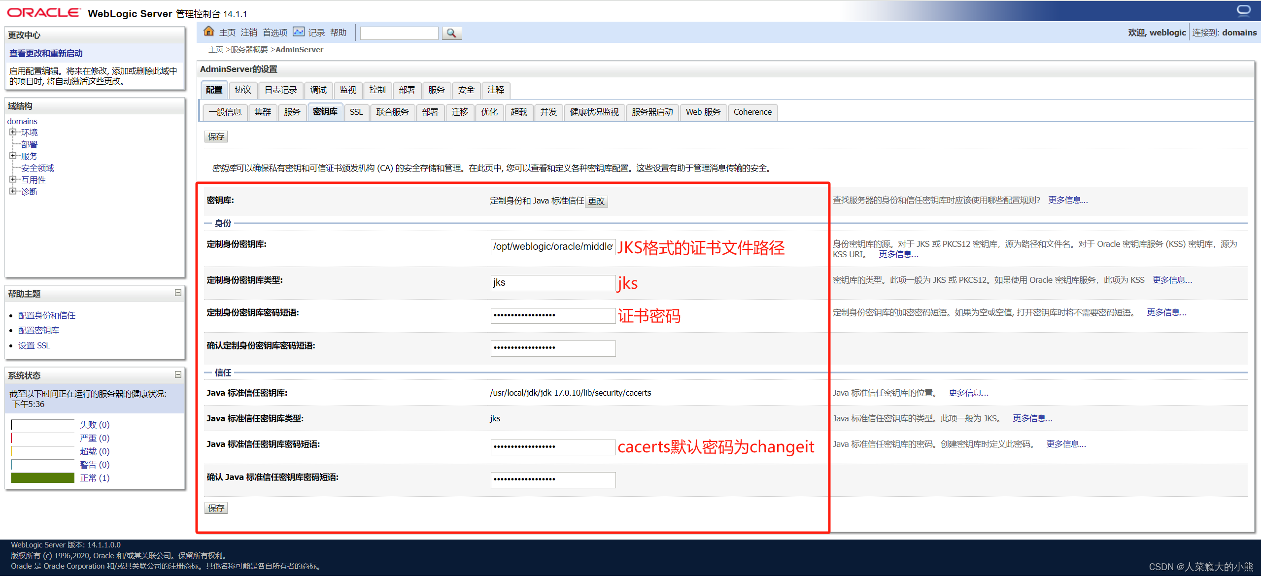Switch to the SSL subtab
Viewport: 1261px width, 577px height.
click(356, 112)
